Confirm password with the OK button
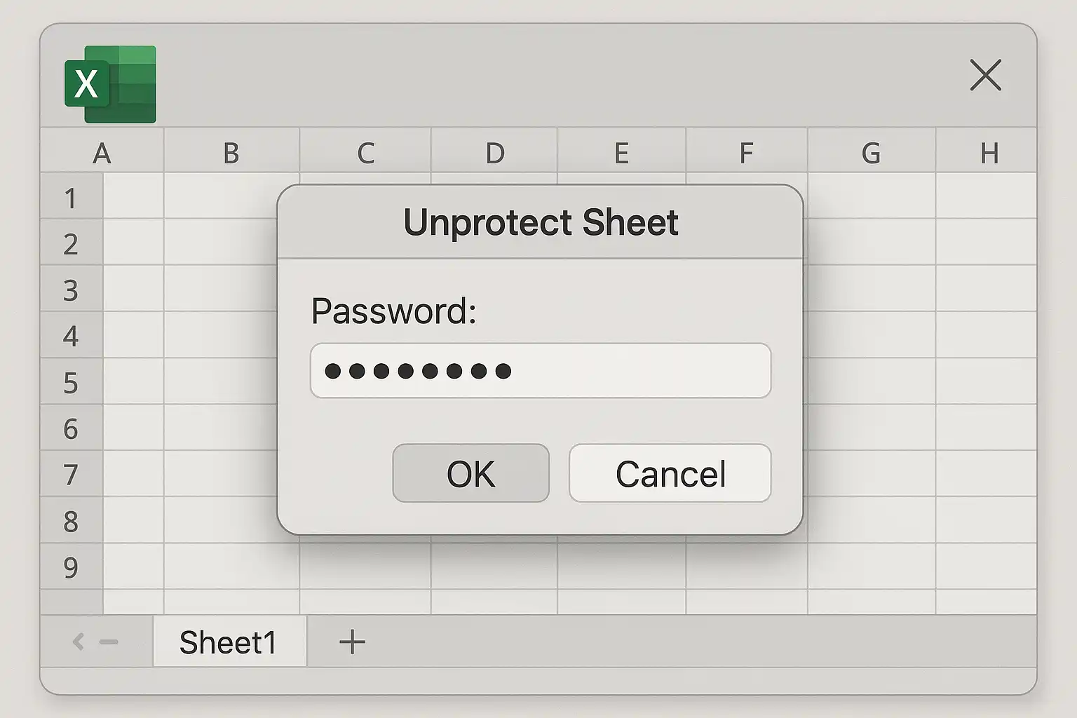1077x718 pixels. pyautogui.click(x=470, y=473)
